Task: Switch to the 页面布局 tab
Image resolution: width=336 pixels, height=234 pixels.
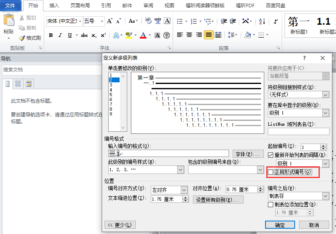Action: [x=80, y=6]
